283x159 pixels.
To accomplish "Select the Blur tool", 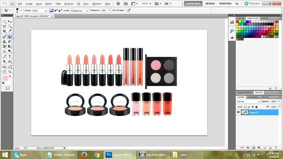I will (4, 51).
